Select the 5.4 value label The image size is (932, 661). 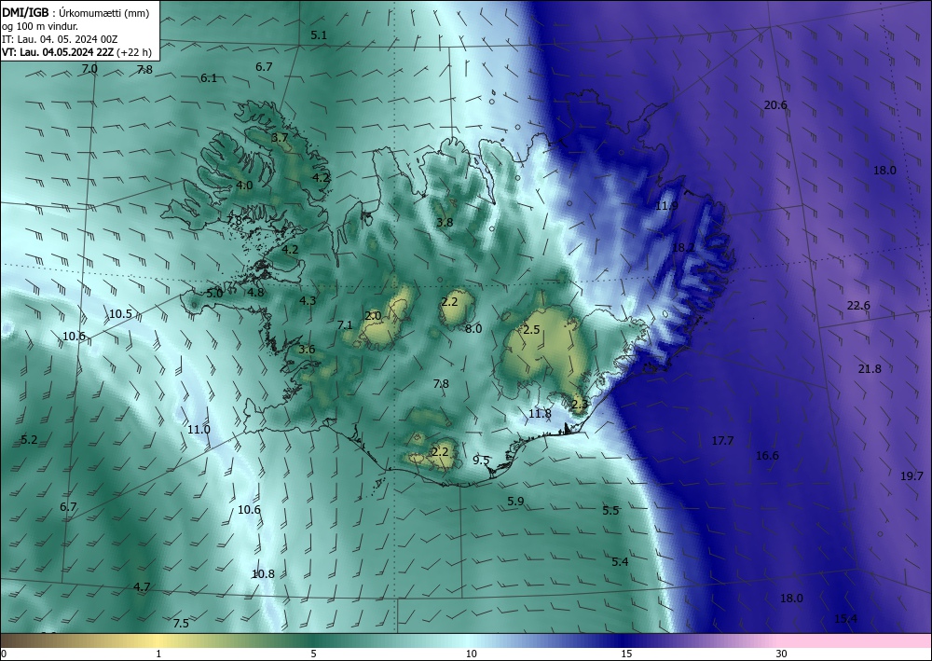click(x=620, y=562)
